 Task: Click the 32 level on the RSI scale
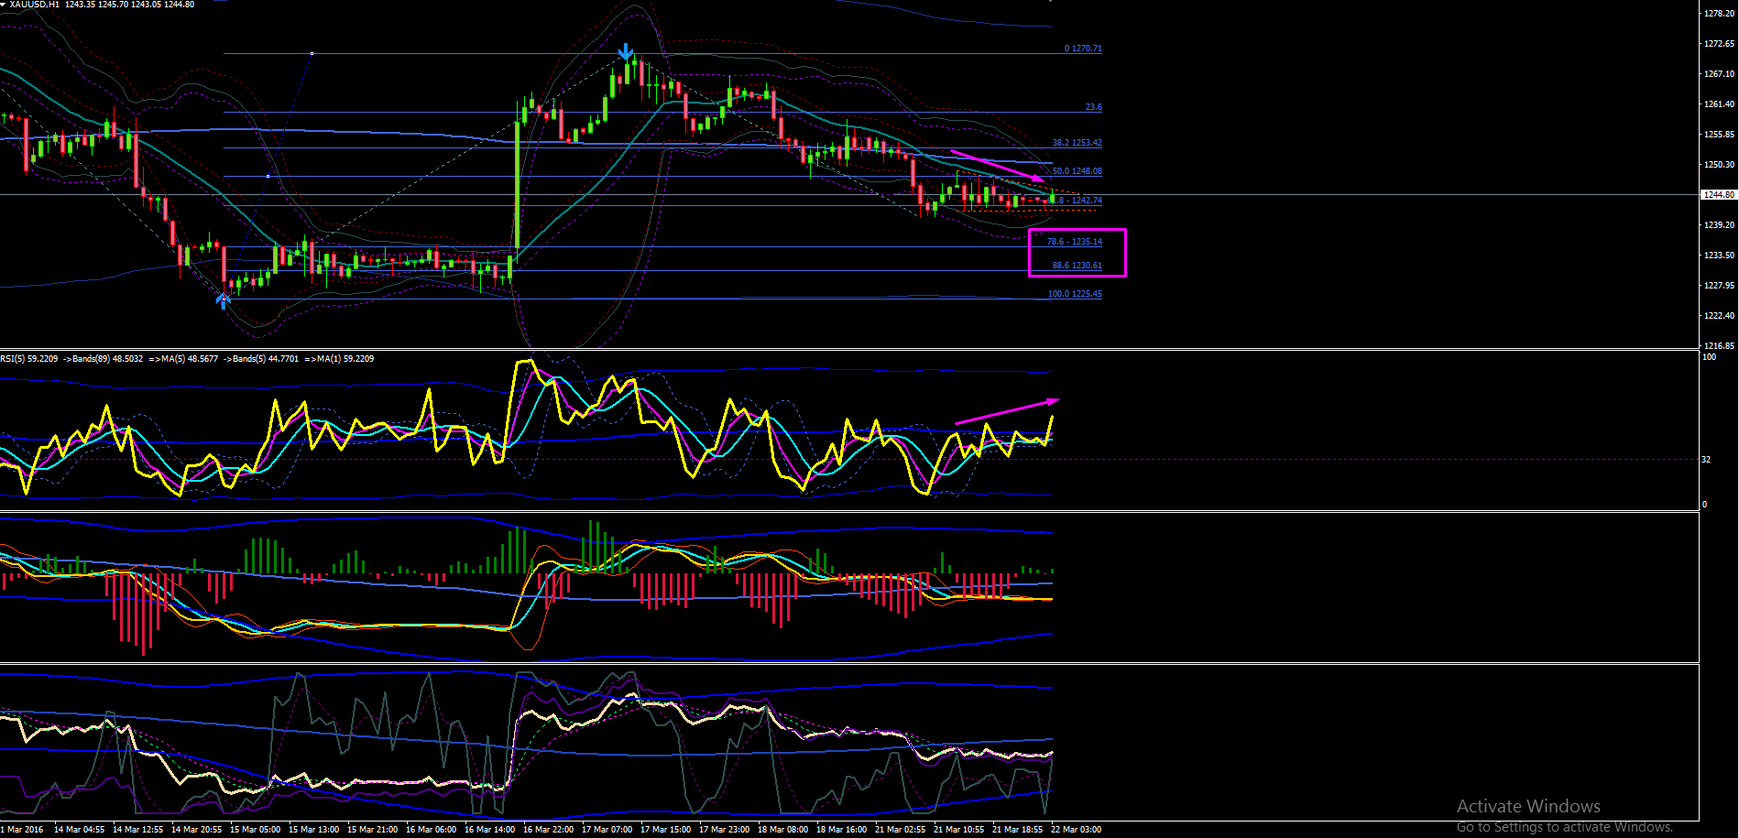pos(1706,460)
